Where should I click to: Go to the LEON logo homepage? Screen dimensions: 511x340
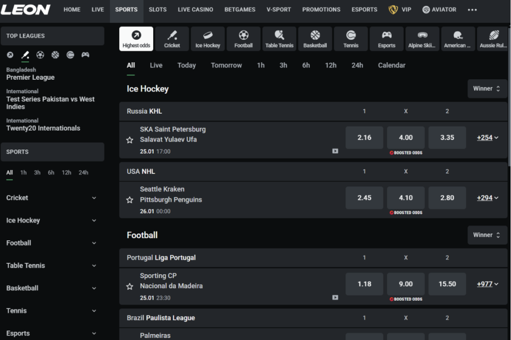click(25, 9)
